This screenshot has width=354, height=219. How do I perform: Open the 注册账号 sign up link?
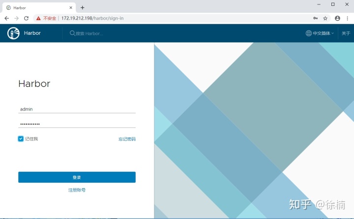(77, 190)
